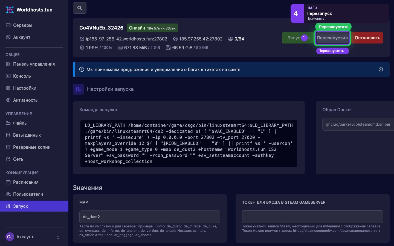Click the disk icon by 66.59 GiB
This screenshot has height=246, width=394.
pyautogui.click(x=168, y=48)
